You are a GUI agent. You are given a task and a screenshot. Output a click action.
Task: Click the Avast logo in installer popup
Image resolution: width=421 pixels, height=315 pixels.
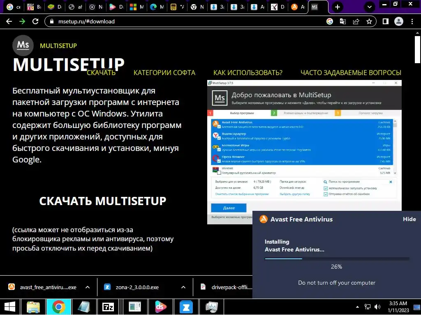pyautogui.click(x=264, y=219)
